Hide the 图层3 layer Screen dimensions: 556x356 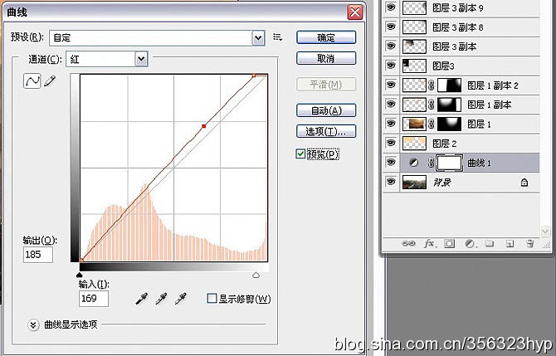tap(391, 66)
